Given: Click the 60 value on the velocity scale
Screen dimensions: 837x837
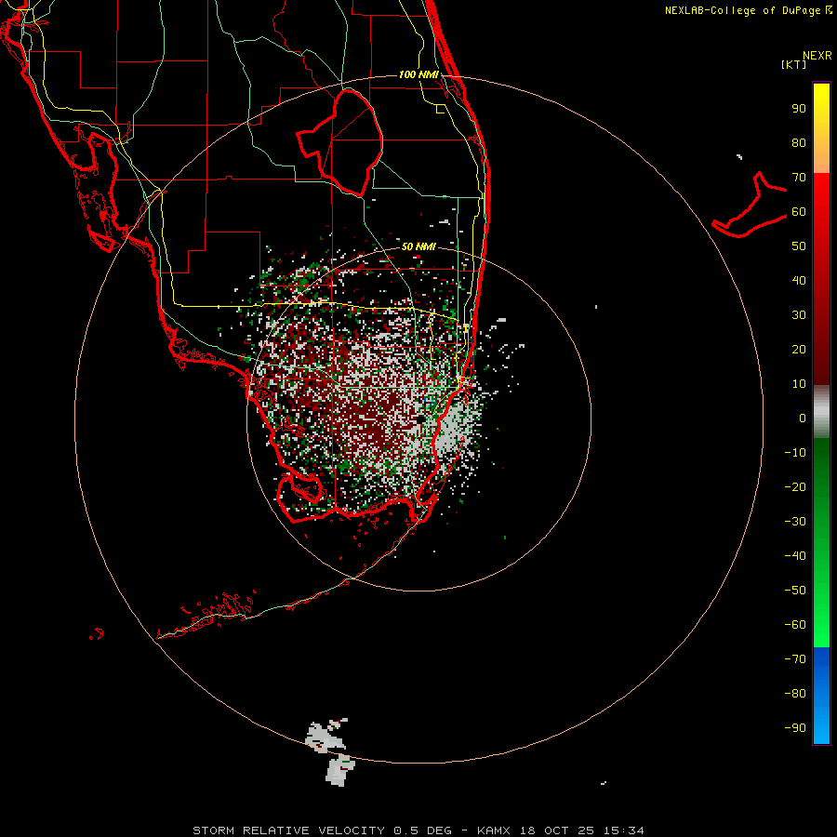Looking at the screenshot, I should 799,211.
